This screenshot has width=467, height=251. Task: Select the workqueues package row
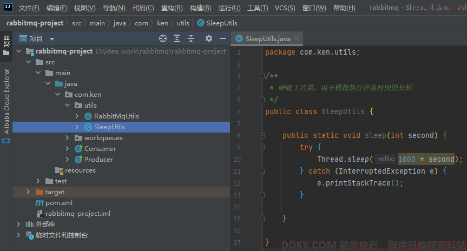click(x=121, y=137)
